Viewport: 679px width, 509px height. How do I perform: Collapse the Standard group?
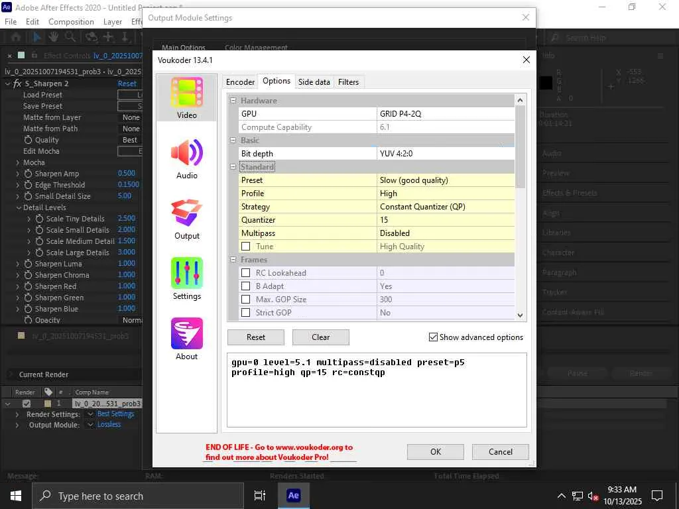coord(233,166)
